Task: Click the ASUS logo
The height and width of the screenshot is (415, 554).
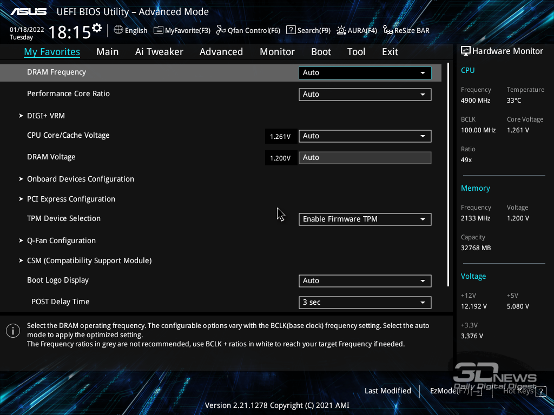Action: coord(28,12)
